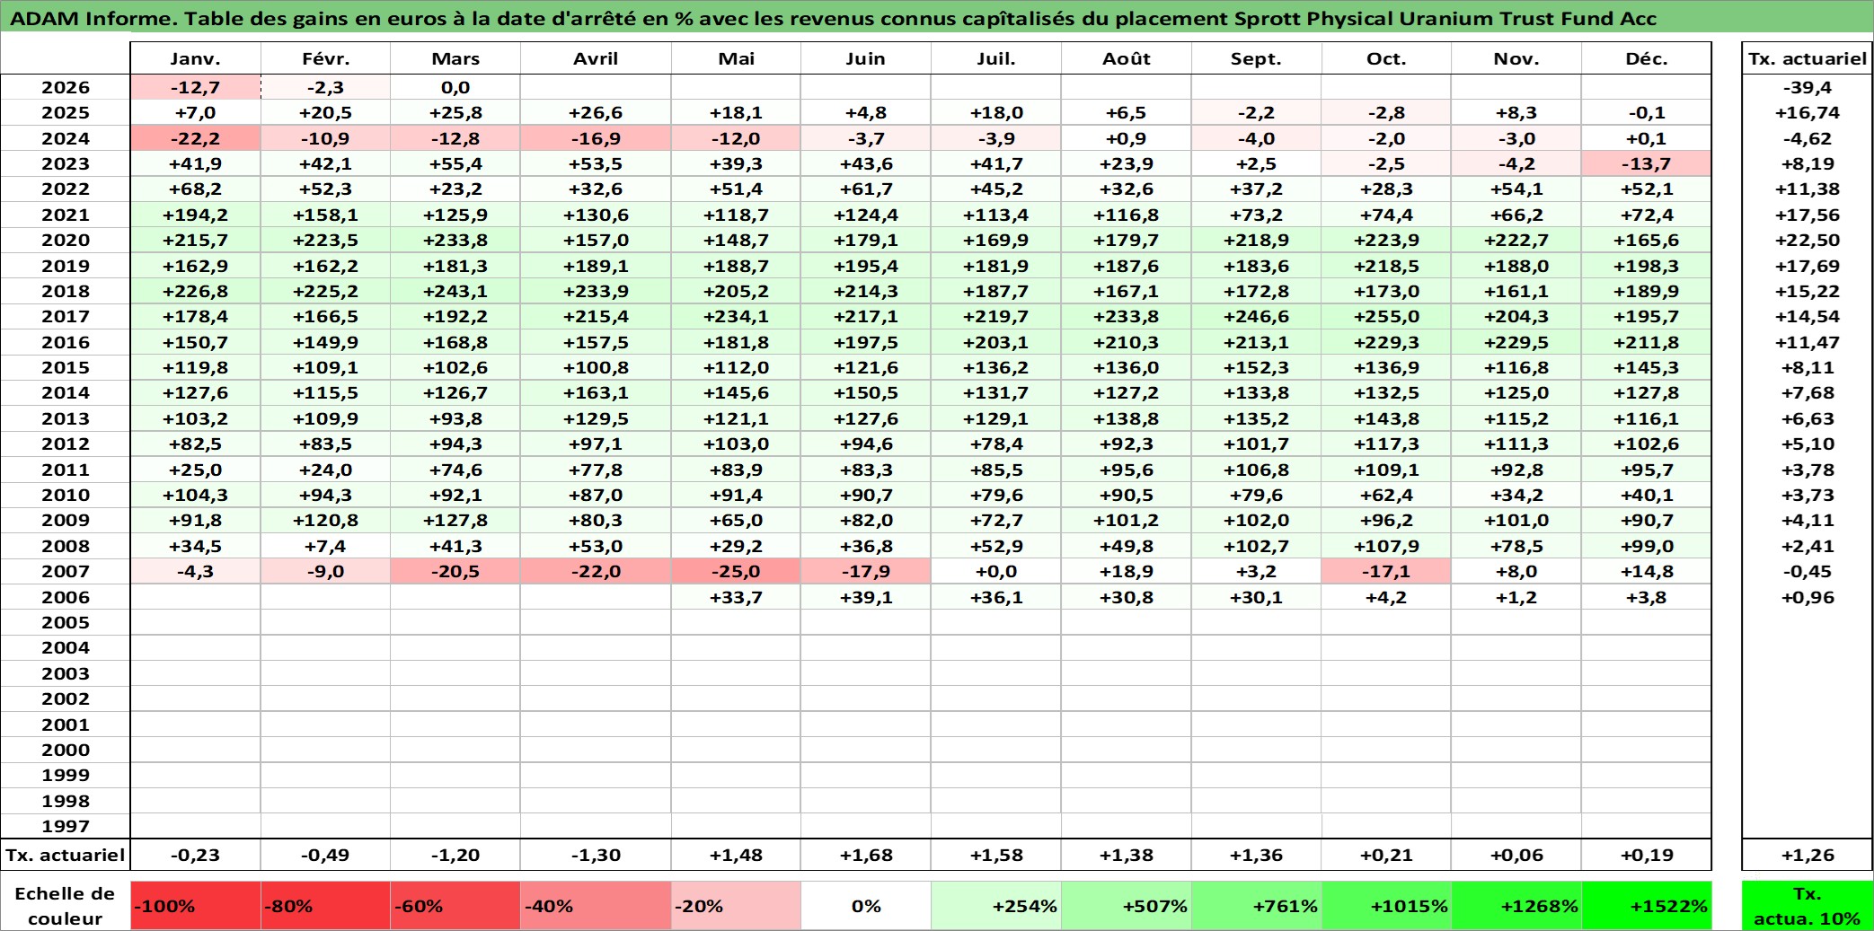Select the -22,2 cell for Janv. 2024

point(196,138)
